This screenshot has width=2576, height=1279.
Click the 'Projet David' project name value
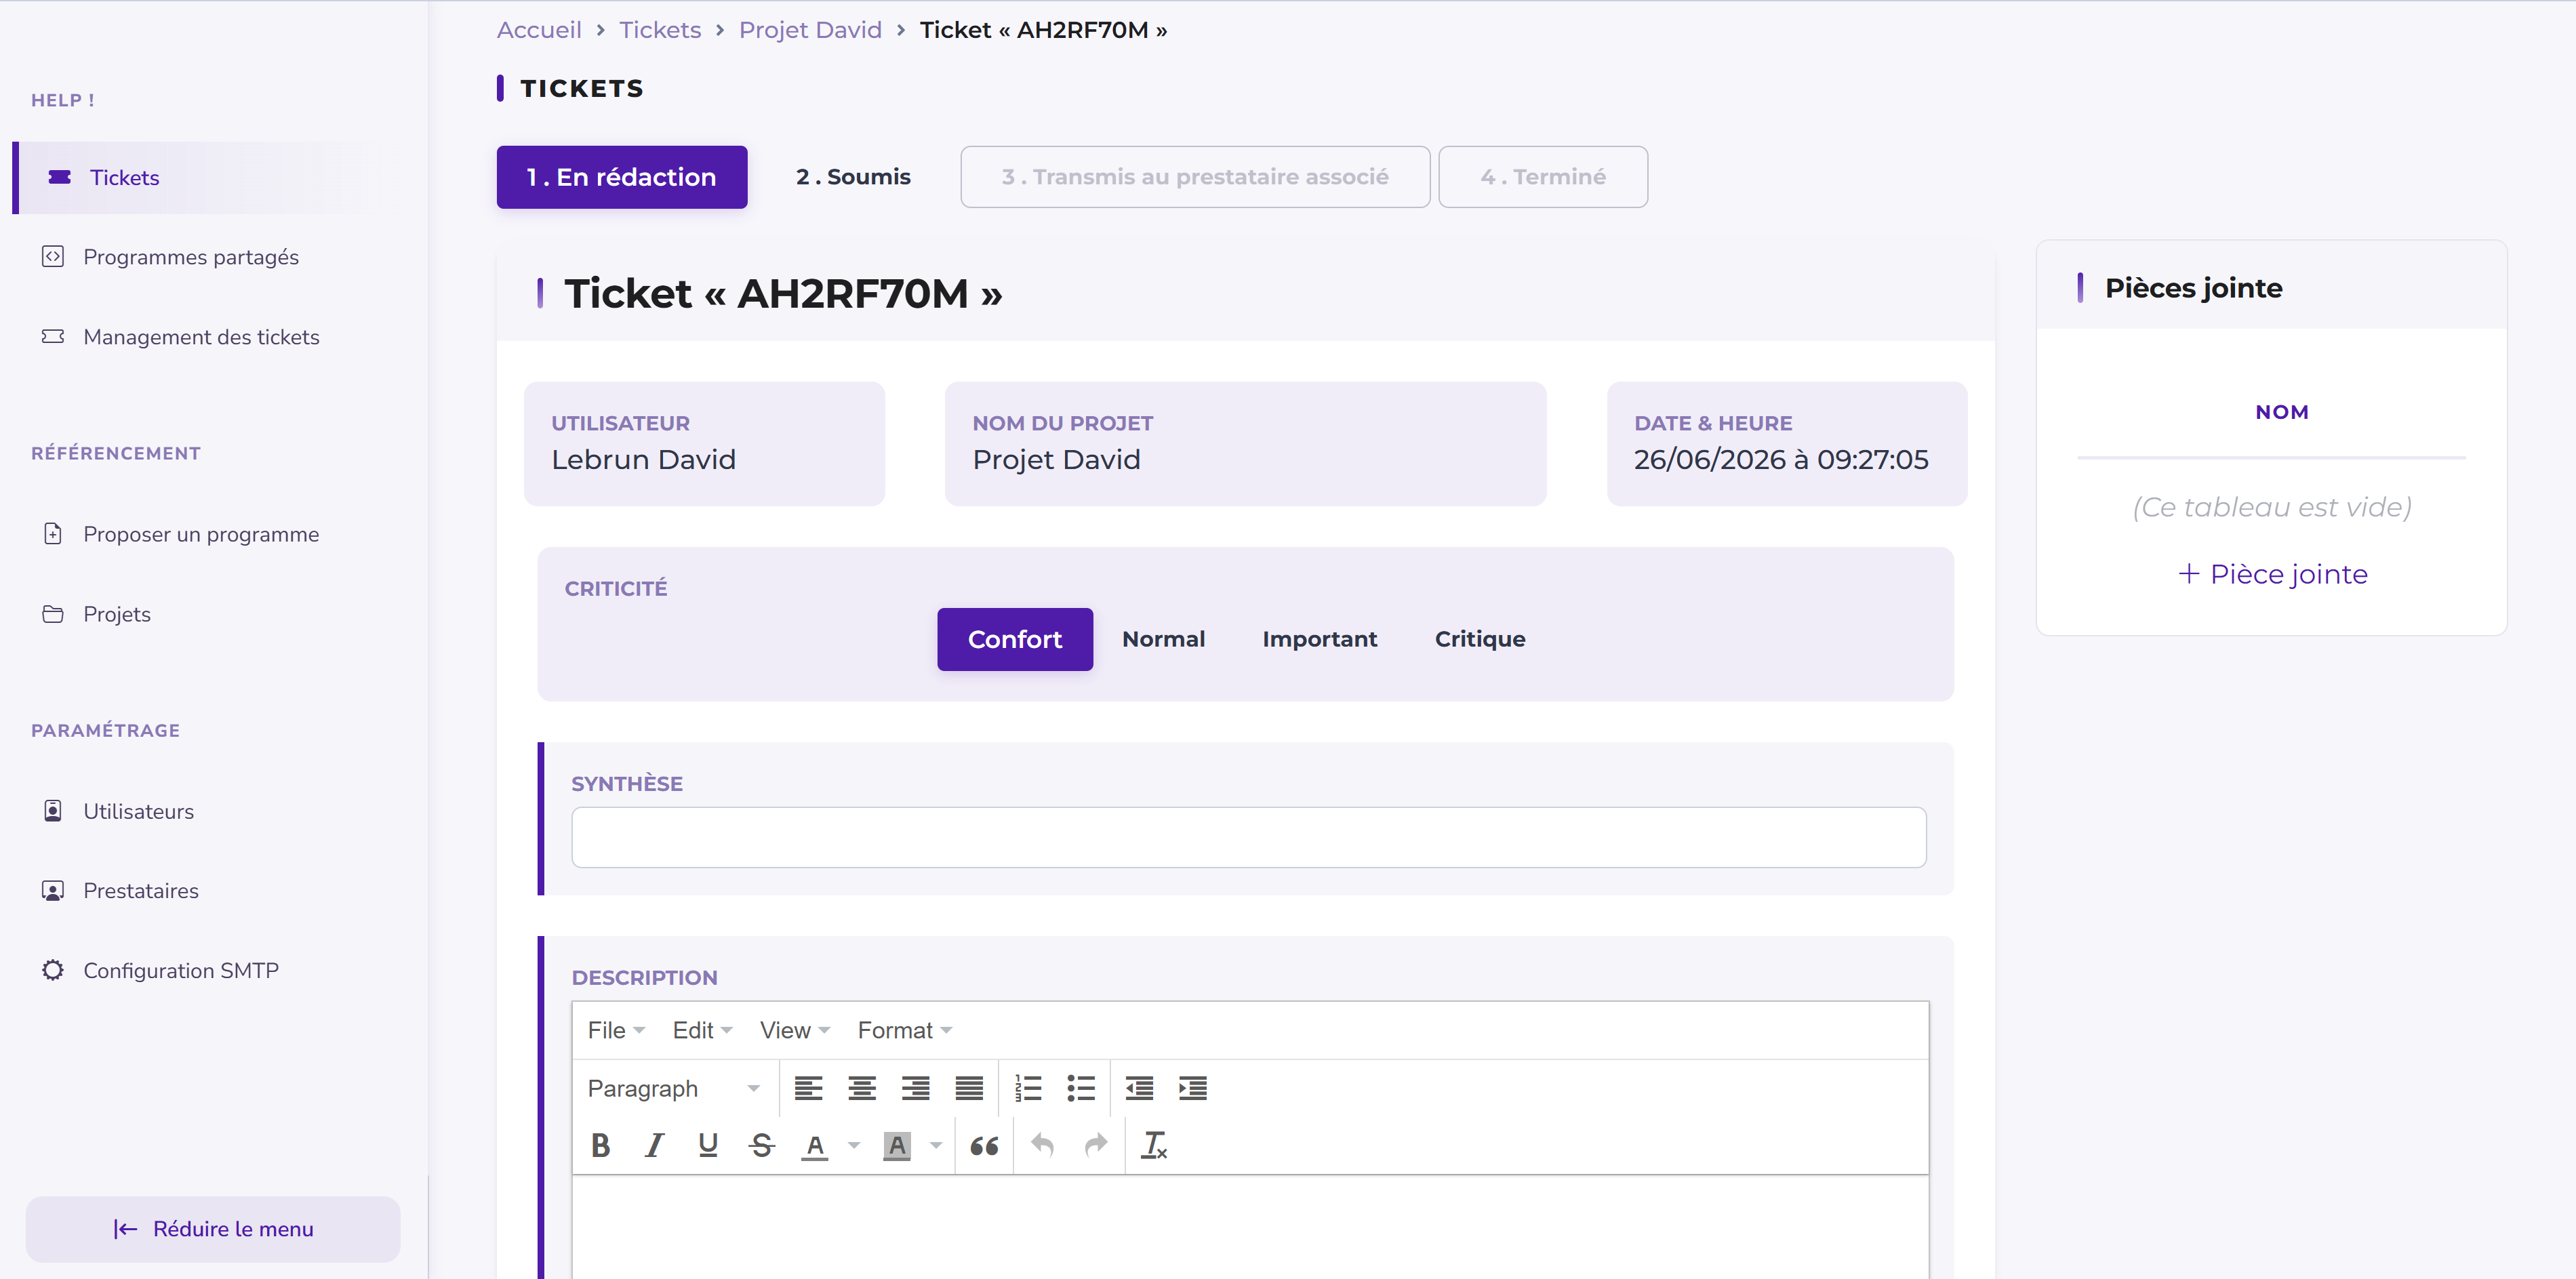1056,459
